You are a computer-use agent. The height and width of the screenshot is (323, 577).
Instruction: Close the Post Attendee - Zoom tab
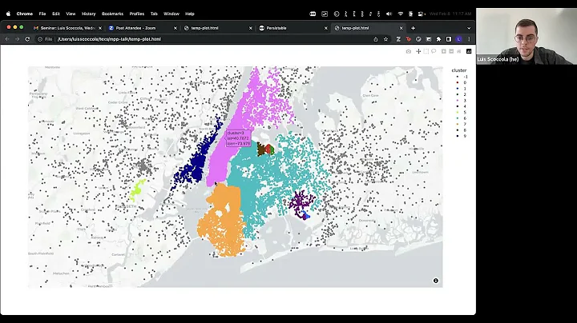click(x=176, y=28)
